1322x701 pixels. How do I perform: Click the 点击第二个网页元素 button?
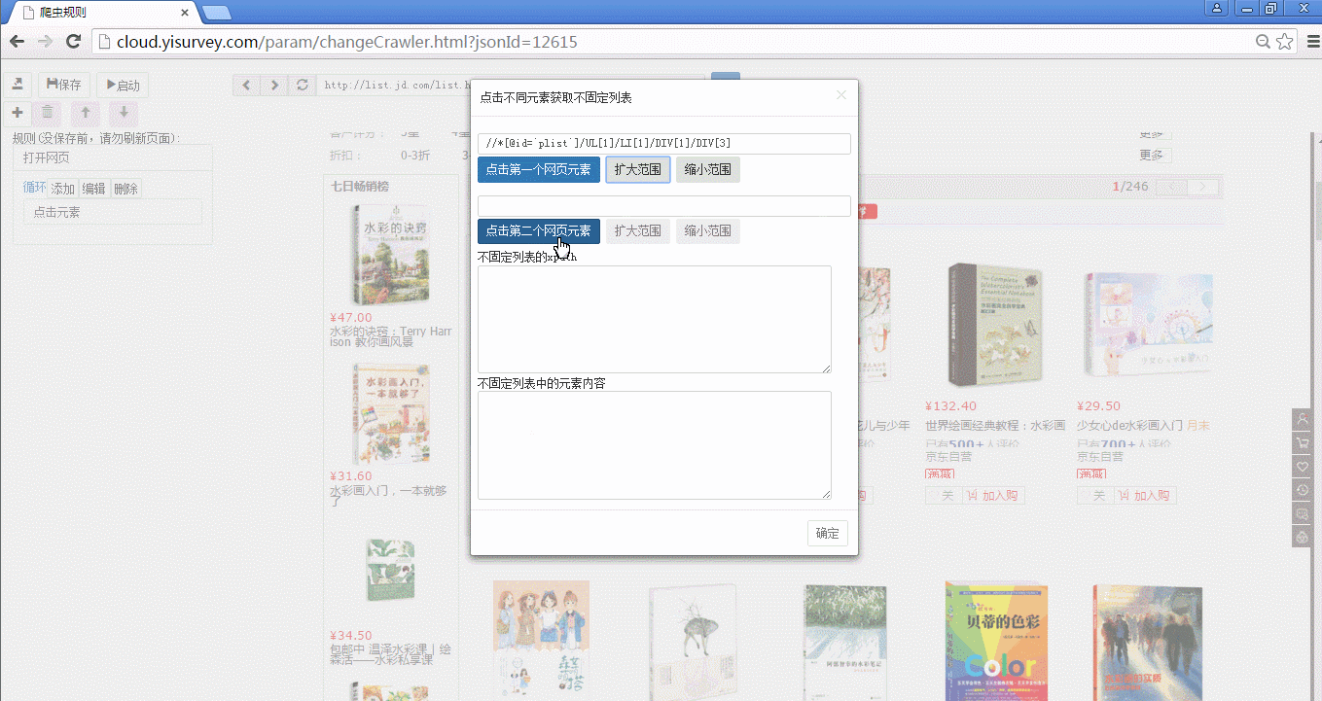coord(539,231)
